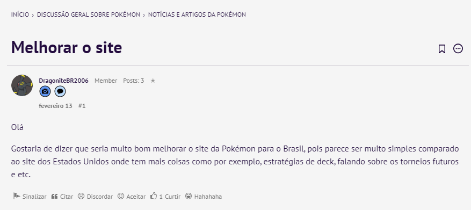
Task: React with Hahahaha laughing face
Action: 204,197
